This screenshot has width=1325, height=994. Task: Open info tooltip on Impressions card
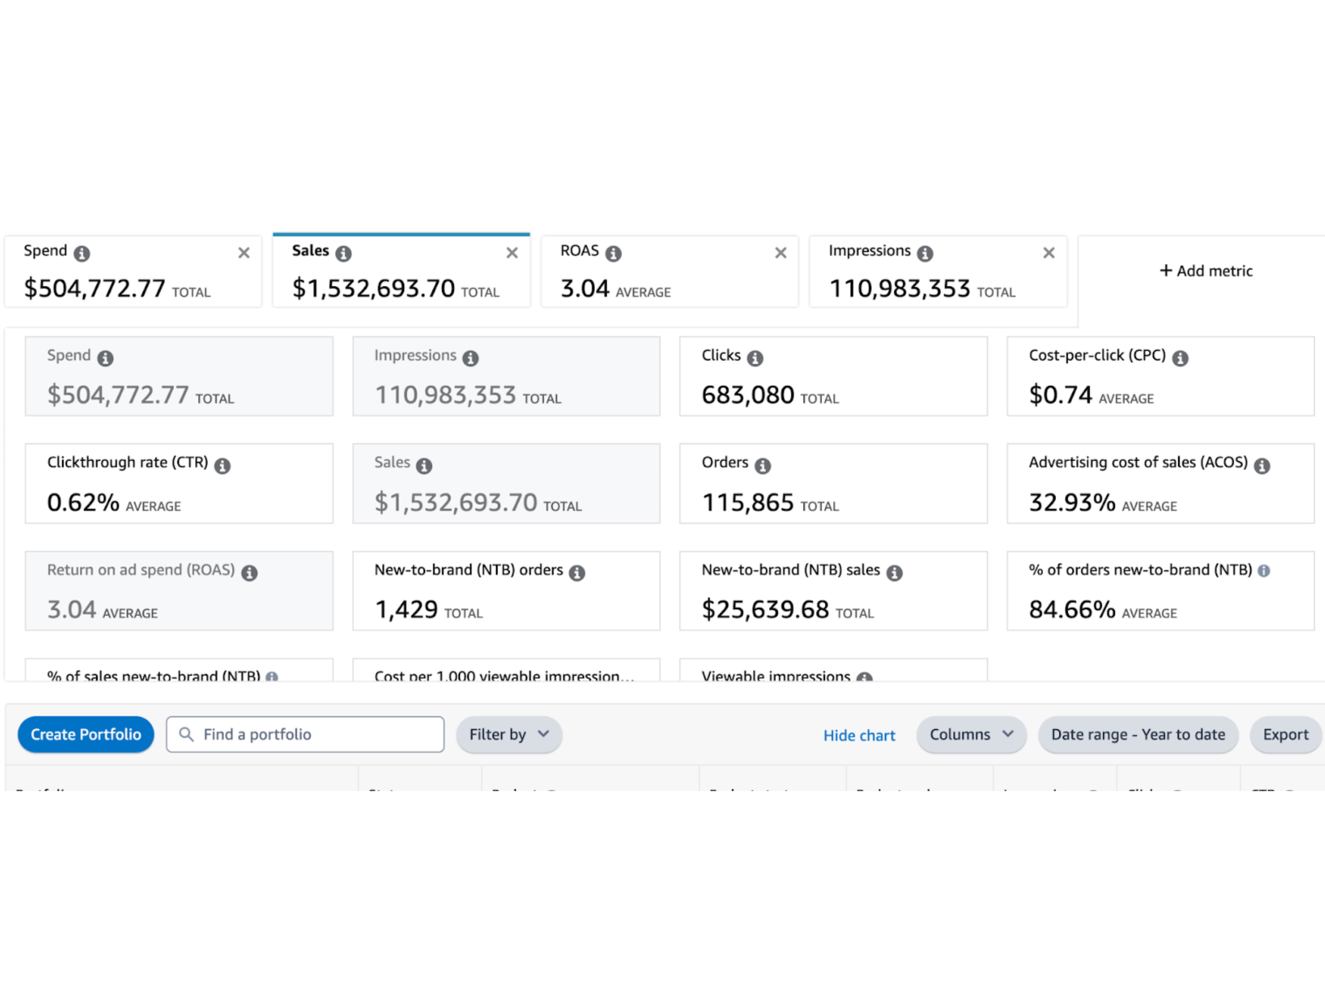(x=926, y=252)
